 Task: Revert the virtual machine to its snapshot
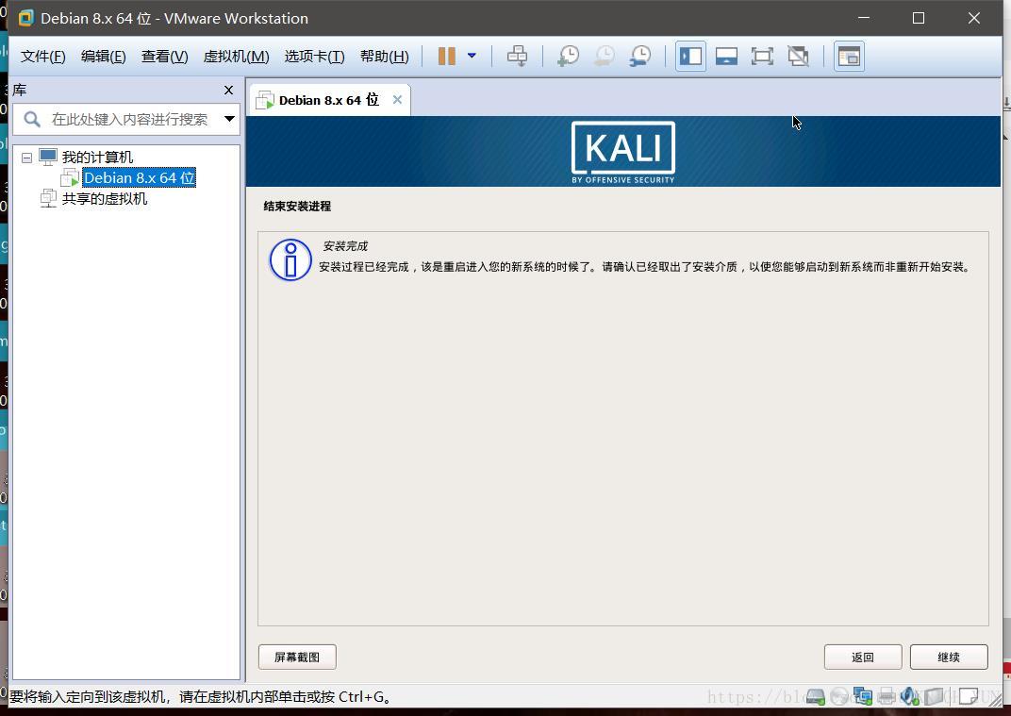(605, 56)
